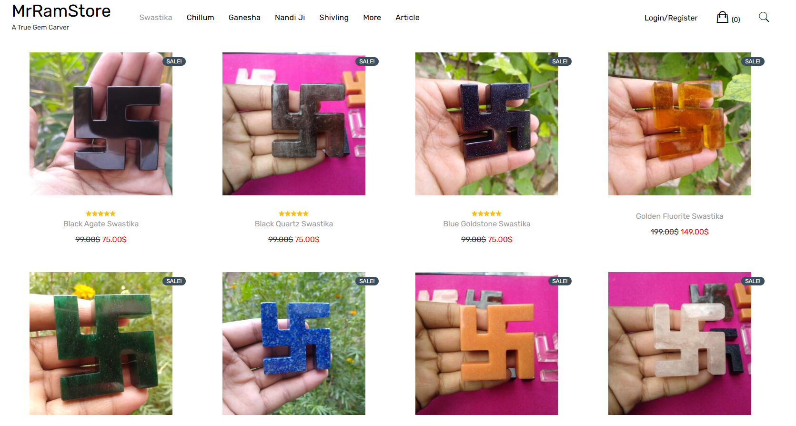Image resolution: width=796 pixels, height=426 pixels.
Task: Open the Ganesha category
Action: point(244,18)
